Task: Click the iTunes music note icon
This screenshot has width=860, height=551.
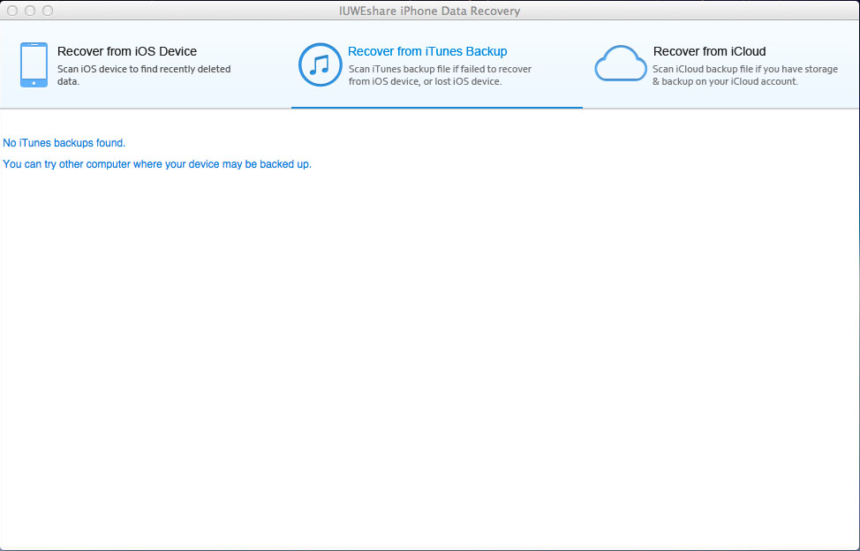Action: pyautogui.click(x=321, y=64)
